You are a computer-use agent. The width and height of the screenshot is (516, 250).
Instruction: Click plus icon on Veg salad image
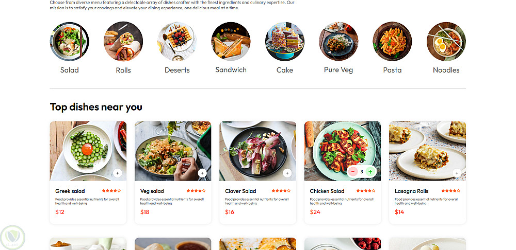point(202,173)
